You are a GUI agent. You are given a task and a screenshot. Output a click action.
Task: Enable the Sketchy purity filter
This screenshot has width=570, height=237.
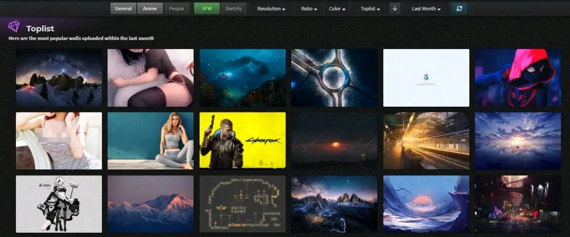click(233, 8)
